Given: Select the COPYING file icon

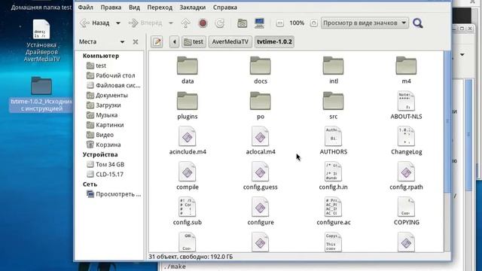Looking at the screenshot, I should tap(406, 207).
